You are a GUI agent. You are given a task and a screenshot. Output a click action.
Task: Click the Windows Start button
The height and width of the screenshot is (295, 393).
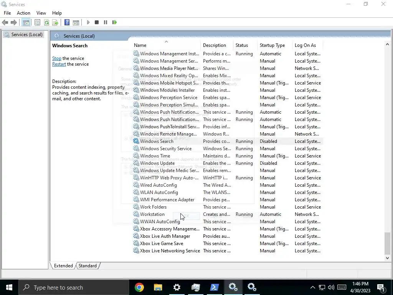tap(9, 287)
